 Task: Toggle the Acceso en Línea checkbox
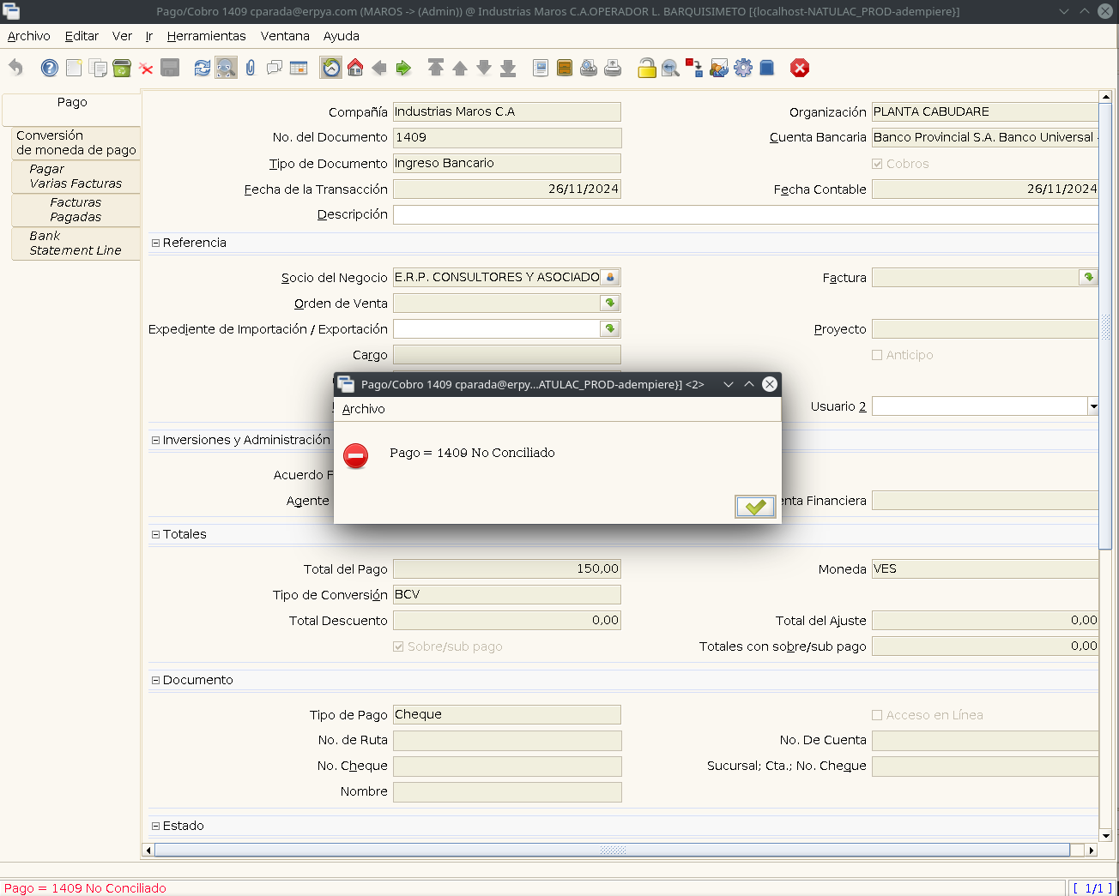[x=877, y=715]
